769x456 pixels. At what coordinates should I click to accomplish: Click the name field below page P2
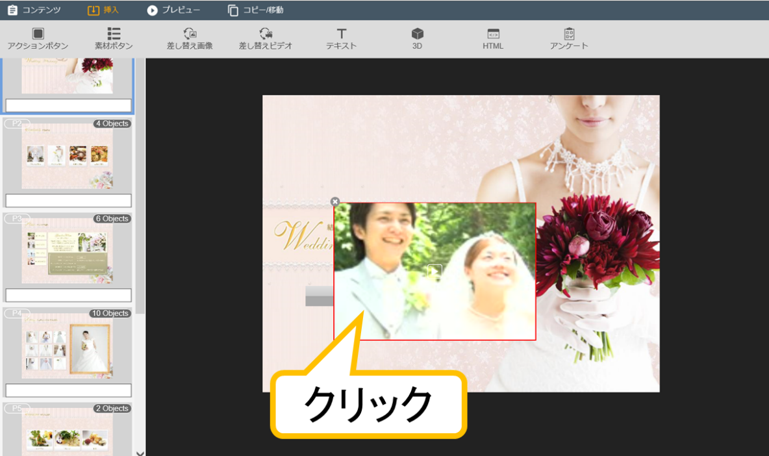pyautogui.click(x=68, y=200)
